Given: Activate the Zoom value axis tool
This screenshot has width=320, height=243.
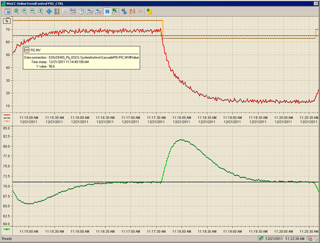Looking at the screenshot, I should (40, 11).
